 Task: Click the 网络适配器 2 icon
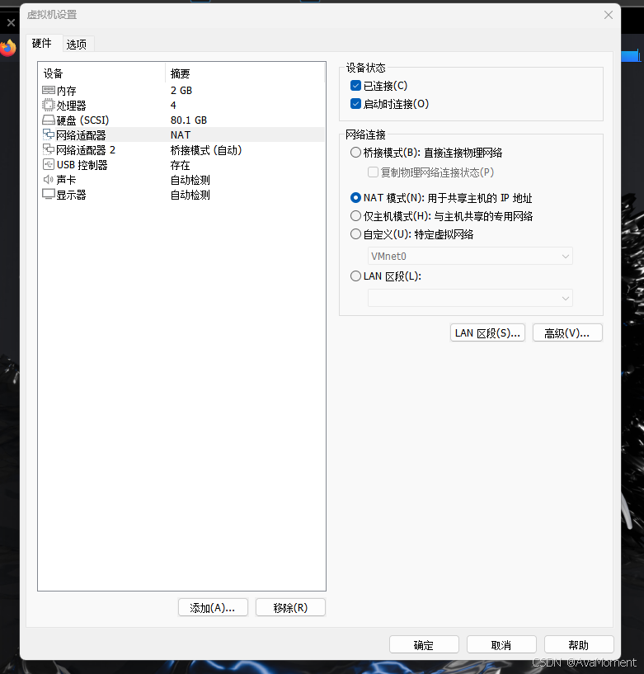click(49, 149)
